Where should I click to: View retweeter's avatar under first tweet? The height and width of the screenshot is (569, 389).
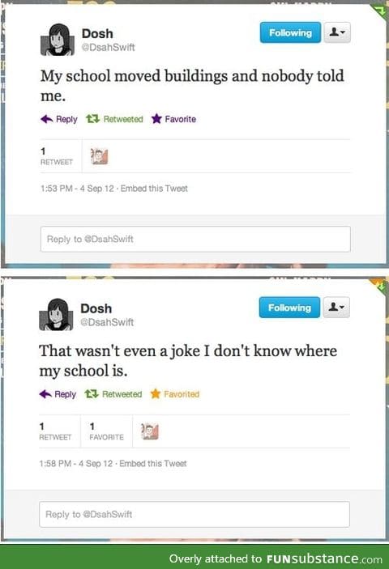(x=99, y=156)
